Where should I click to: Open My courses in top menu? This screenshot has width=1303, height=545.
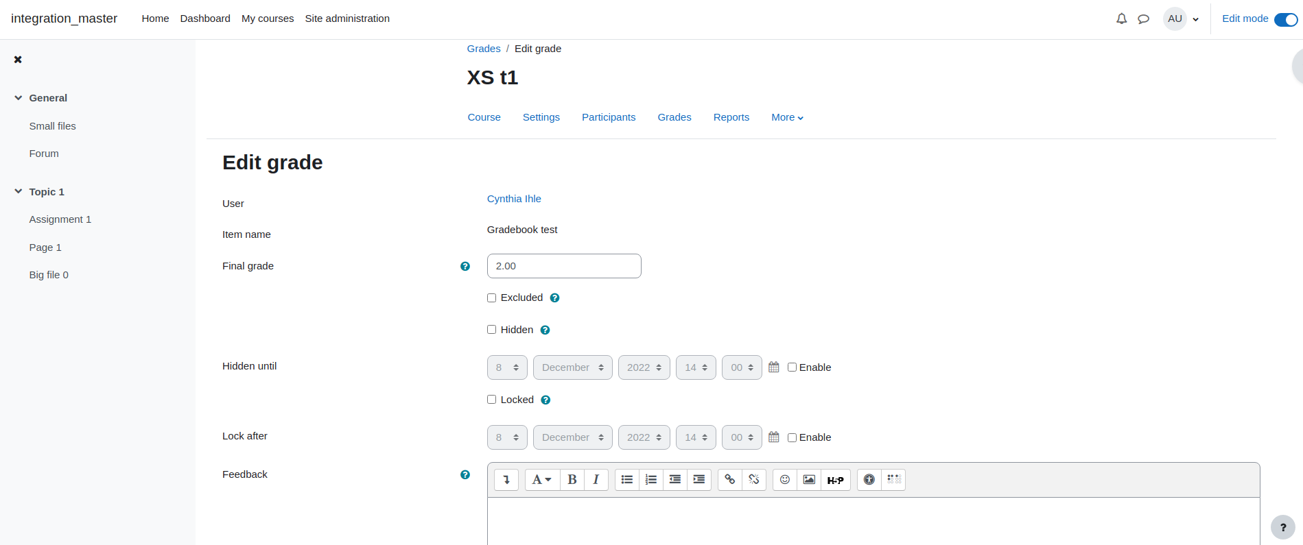click(x=268, y=19)
